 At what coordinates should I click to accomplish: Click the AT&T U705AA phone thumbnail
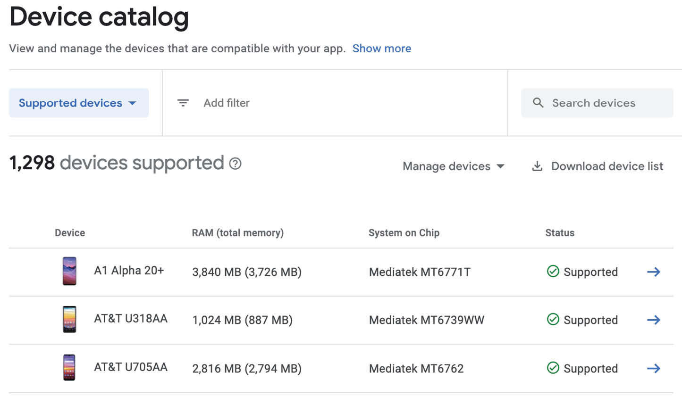click(69, 368)
